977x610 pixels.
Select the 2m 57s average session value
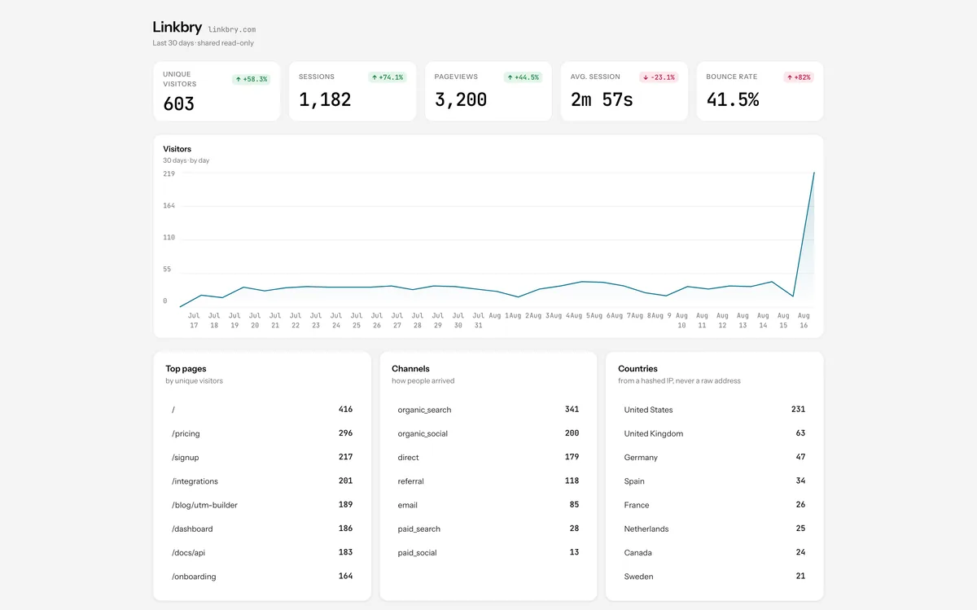click(602, 99)
